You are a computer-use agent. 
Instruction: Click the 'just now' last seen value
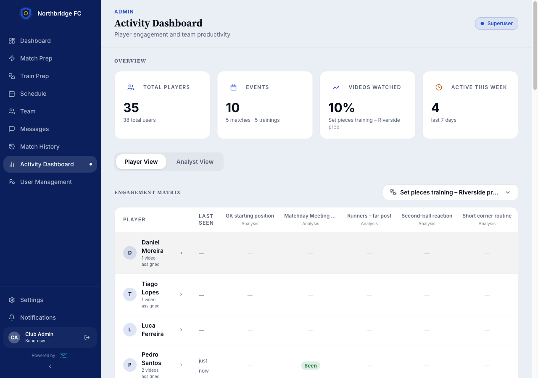[x=203, y=366]
